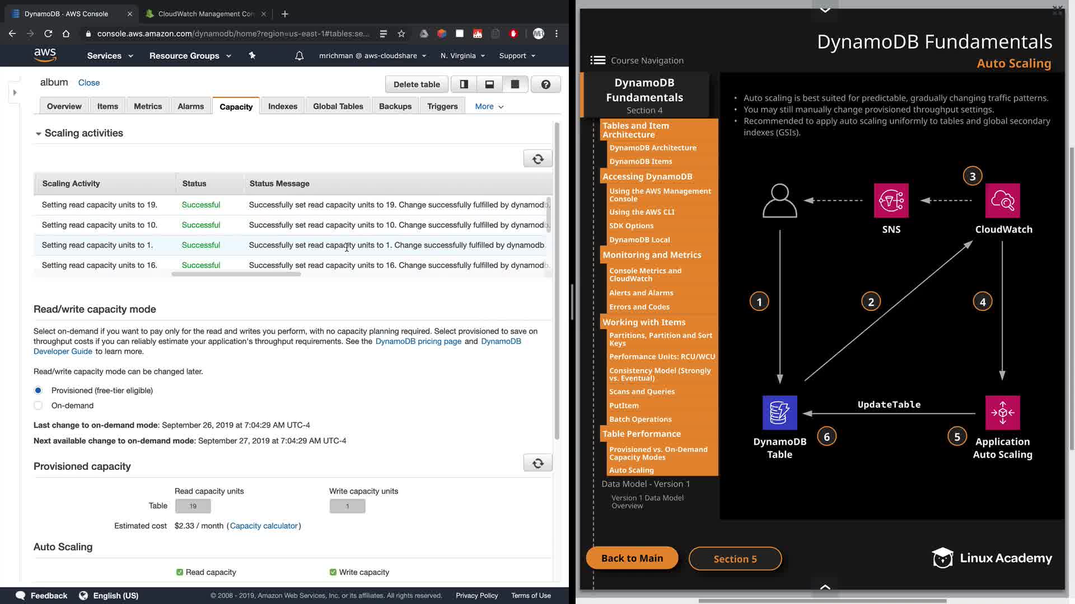Select the Provisioned (free-tier eligible) option
This screenshot has width=1075, height=604.
[38, 390]
